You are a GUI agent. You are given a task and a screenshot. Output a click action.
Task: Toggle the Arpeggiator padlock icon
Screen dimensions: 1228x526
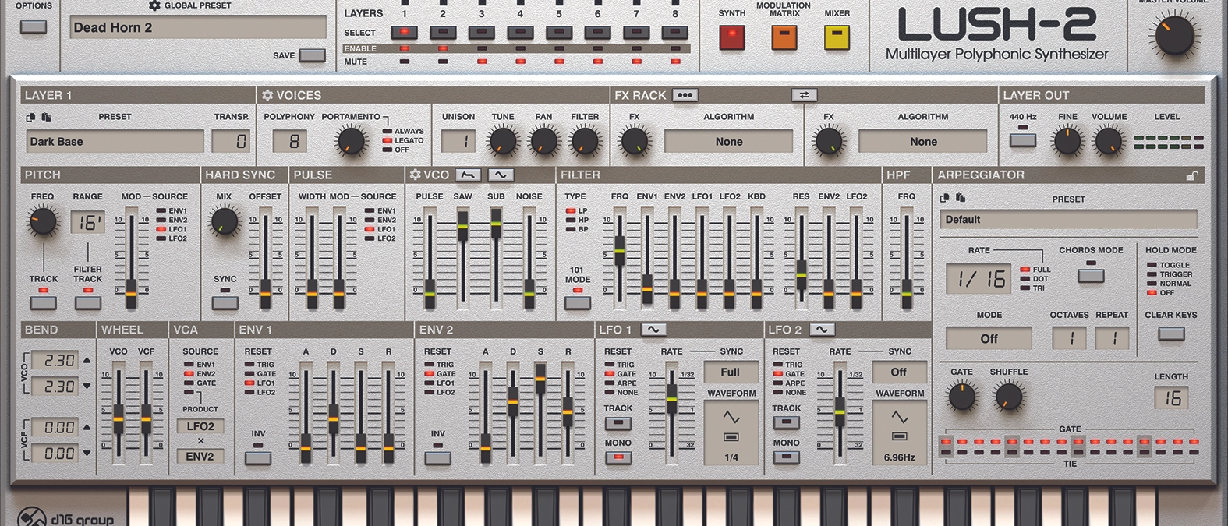click(x=1191, y=175)
